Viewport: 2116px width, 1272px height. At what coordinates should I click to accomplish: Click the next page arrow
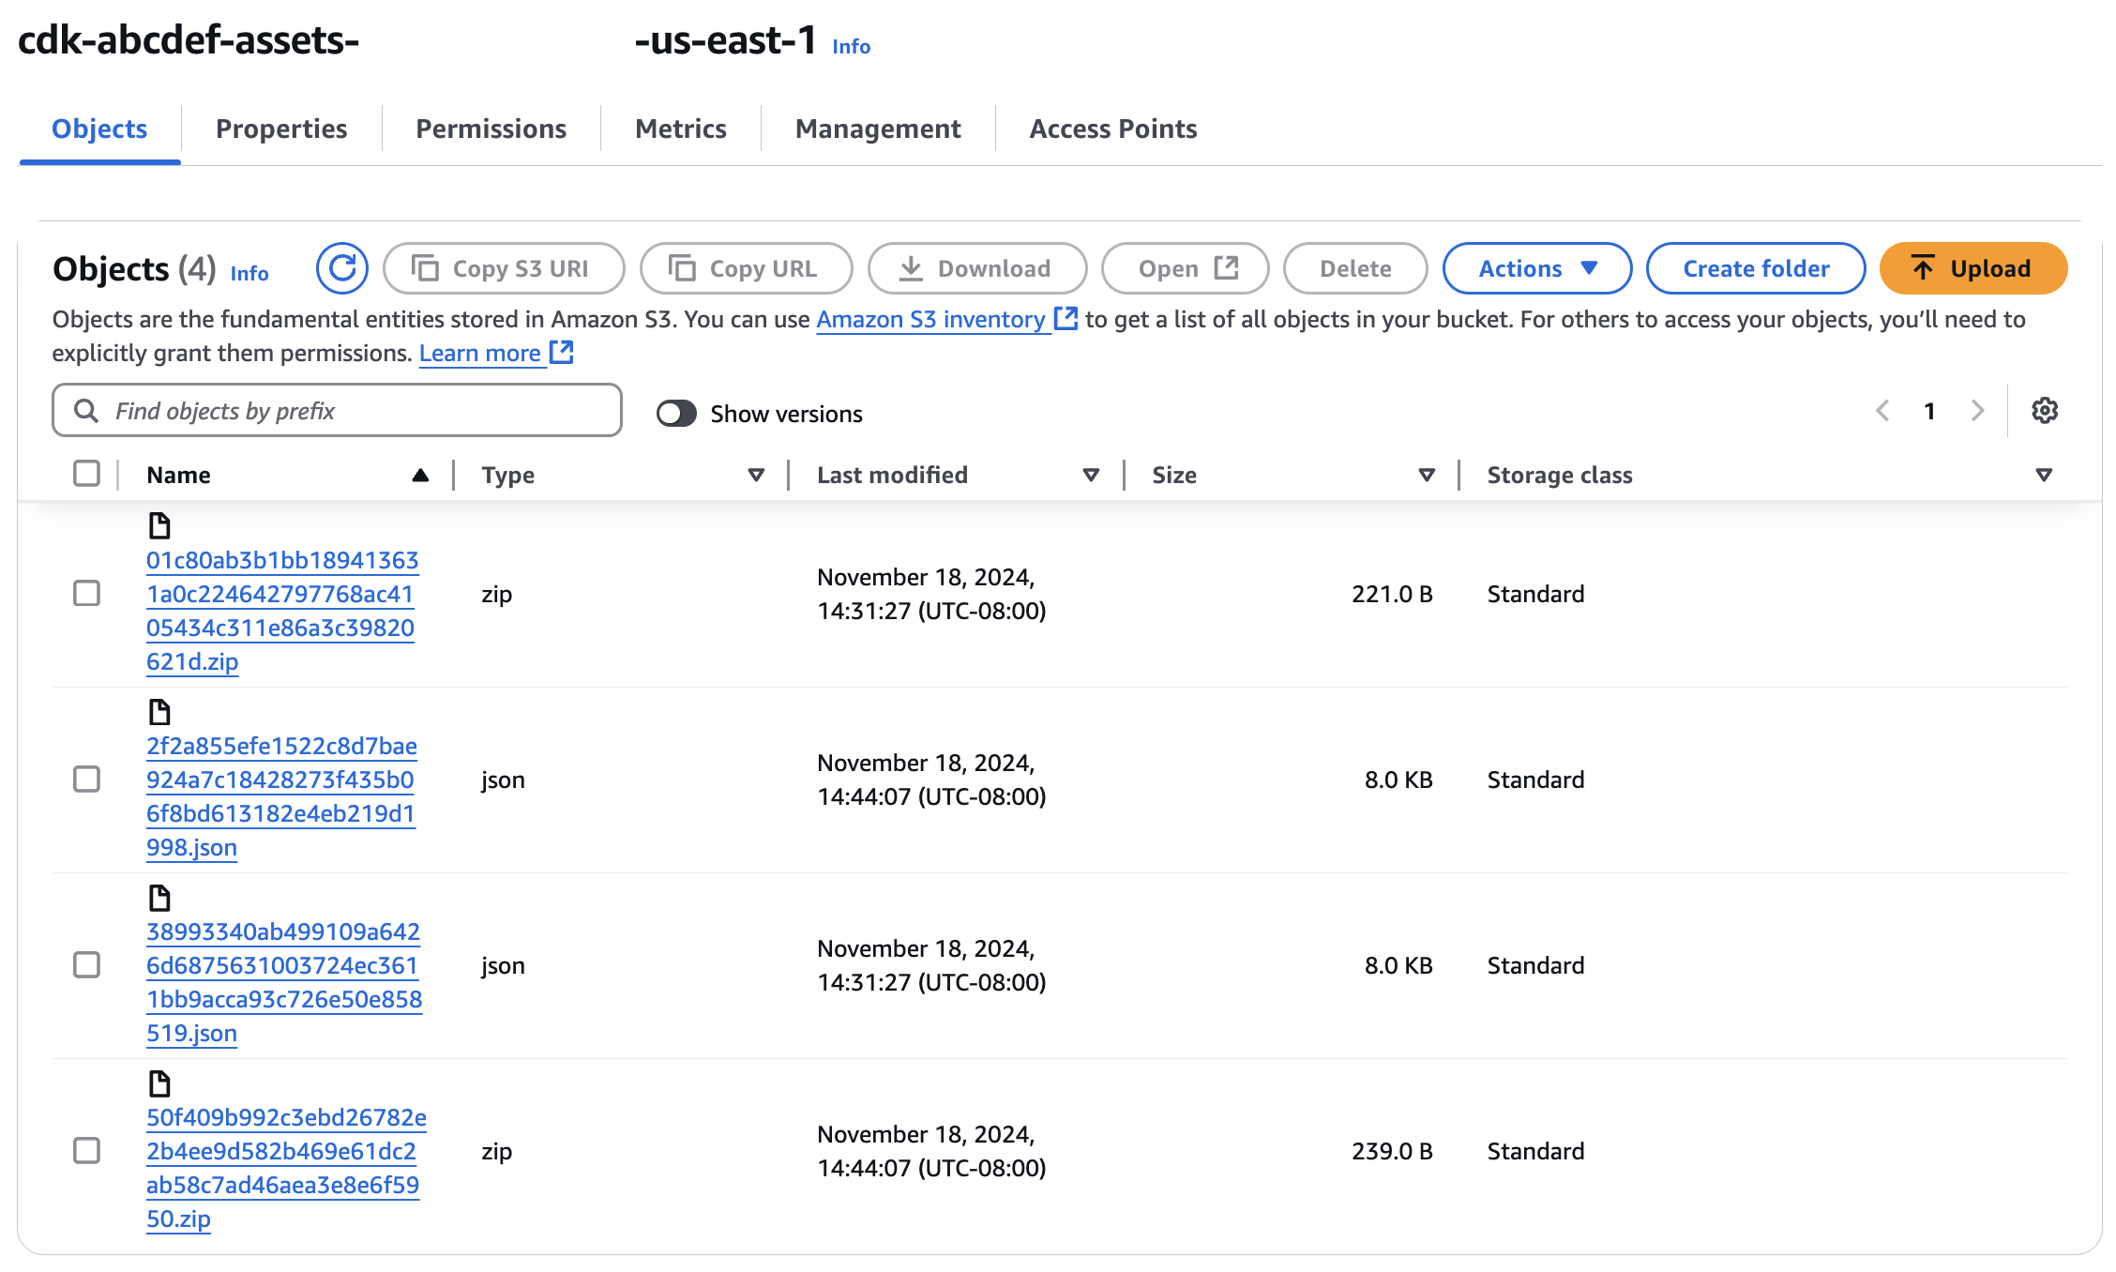pyautogui.click(x=1978, y=410)
